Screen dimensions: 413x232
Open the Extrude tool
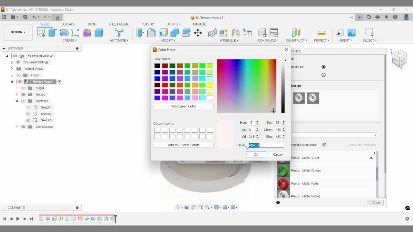(52, 33)
